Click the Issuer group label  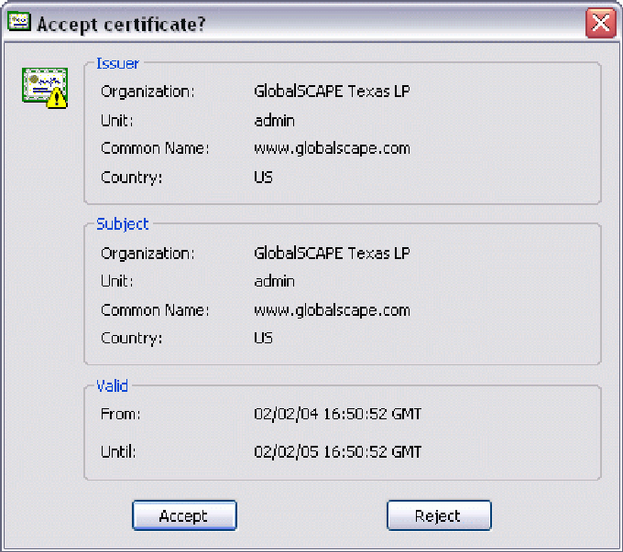click(117, 63)
